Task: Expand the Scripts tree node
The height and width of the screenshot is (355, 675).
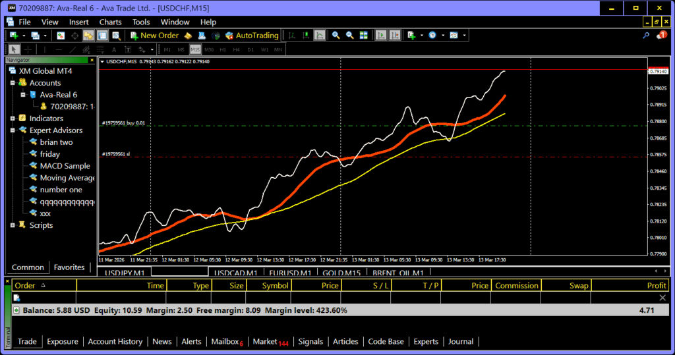Action: (13, 225)
